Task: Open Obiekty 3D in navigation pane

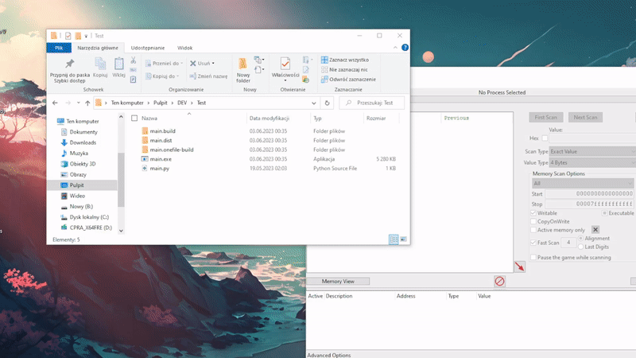Action: tap(83, 164)
